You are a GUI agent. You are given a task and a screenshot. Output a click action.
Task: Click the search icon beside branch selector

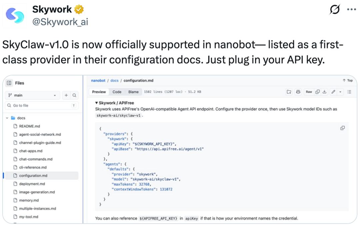[74, 95]
